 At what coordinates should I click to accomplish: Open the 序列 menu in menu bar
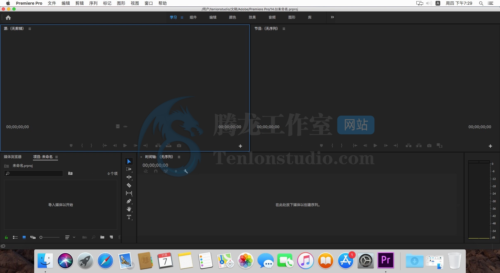point(93,3)
